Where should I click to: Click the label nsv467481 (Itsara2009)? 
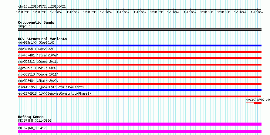(38, 55)
